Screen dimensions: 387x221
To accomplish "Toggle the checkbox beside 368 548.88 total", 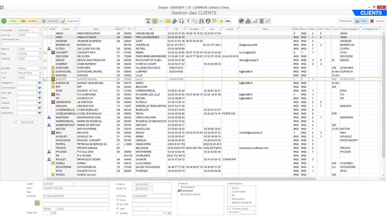I will click(15, 122).
